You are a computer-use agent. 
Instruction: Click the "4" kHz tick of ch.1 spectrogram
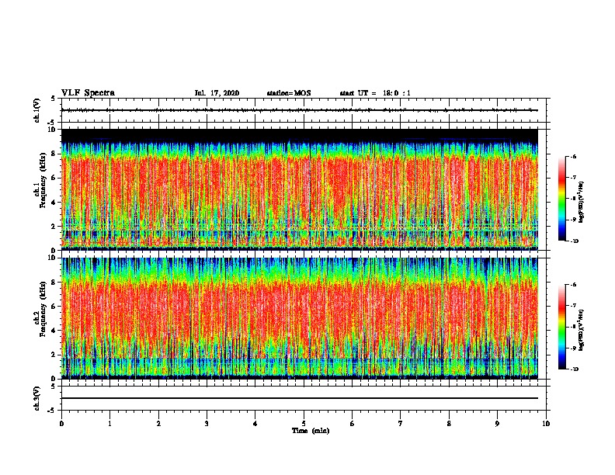[54, 203]
